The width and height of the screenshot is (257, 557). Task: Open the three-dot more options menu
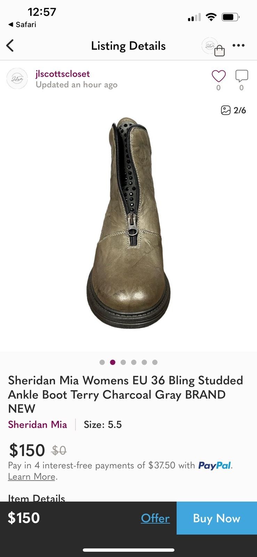(239, 45)
